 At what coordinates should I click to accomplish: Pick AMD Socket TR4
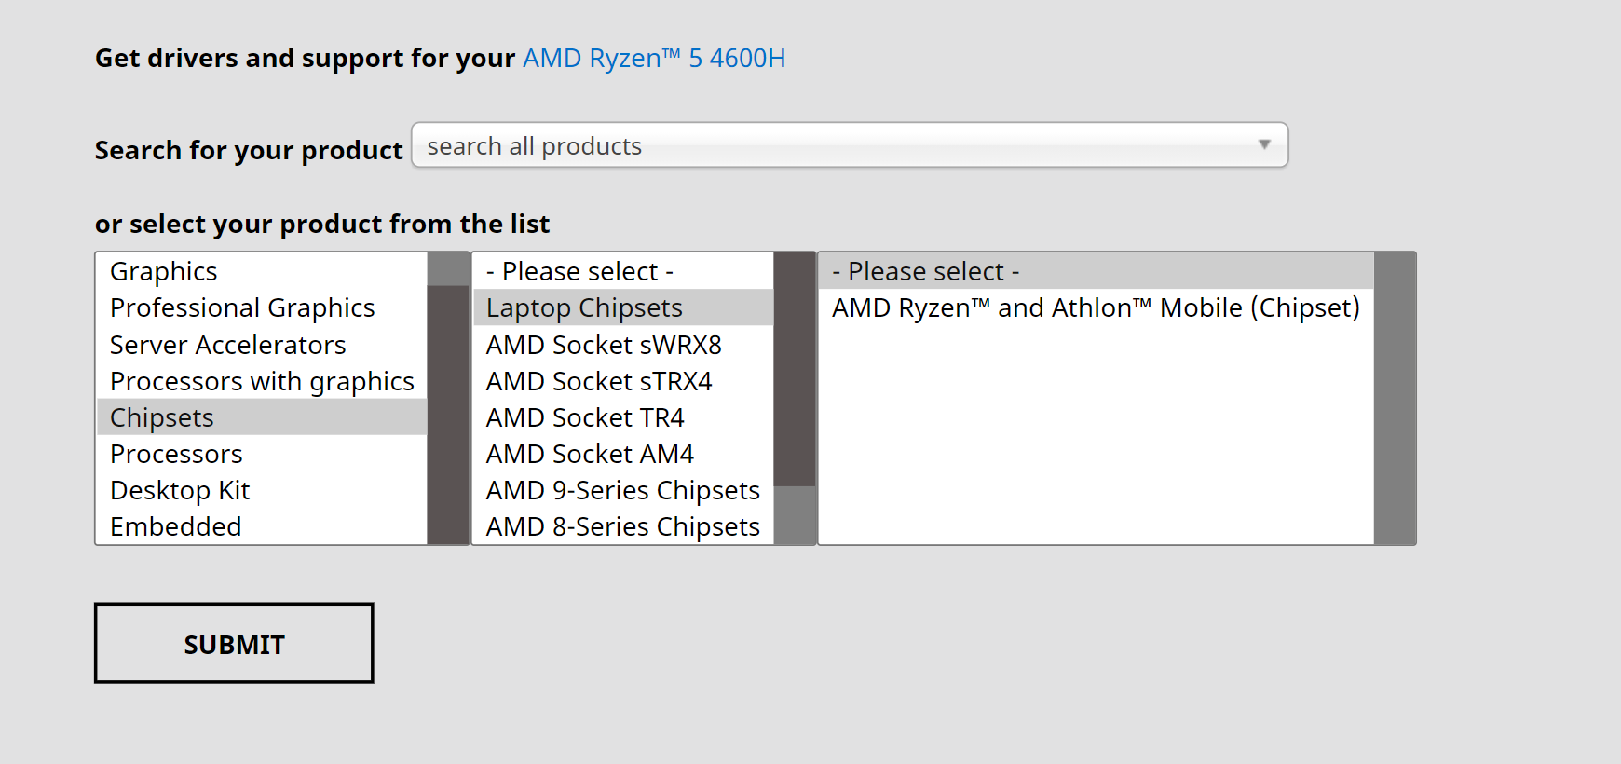(x=623, y=417)
